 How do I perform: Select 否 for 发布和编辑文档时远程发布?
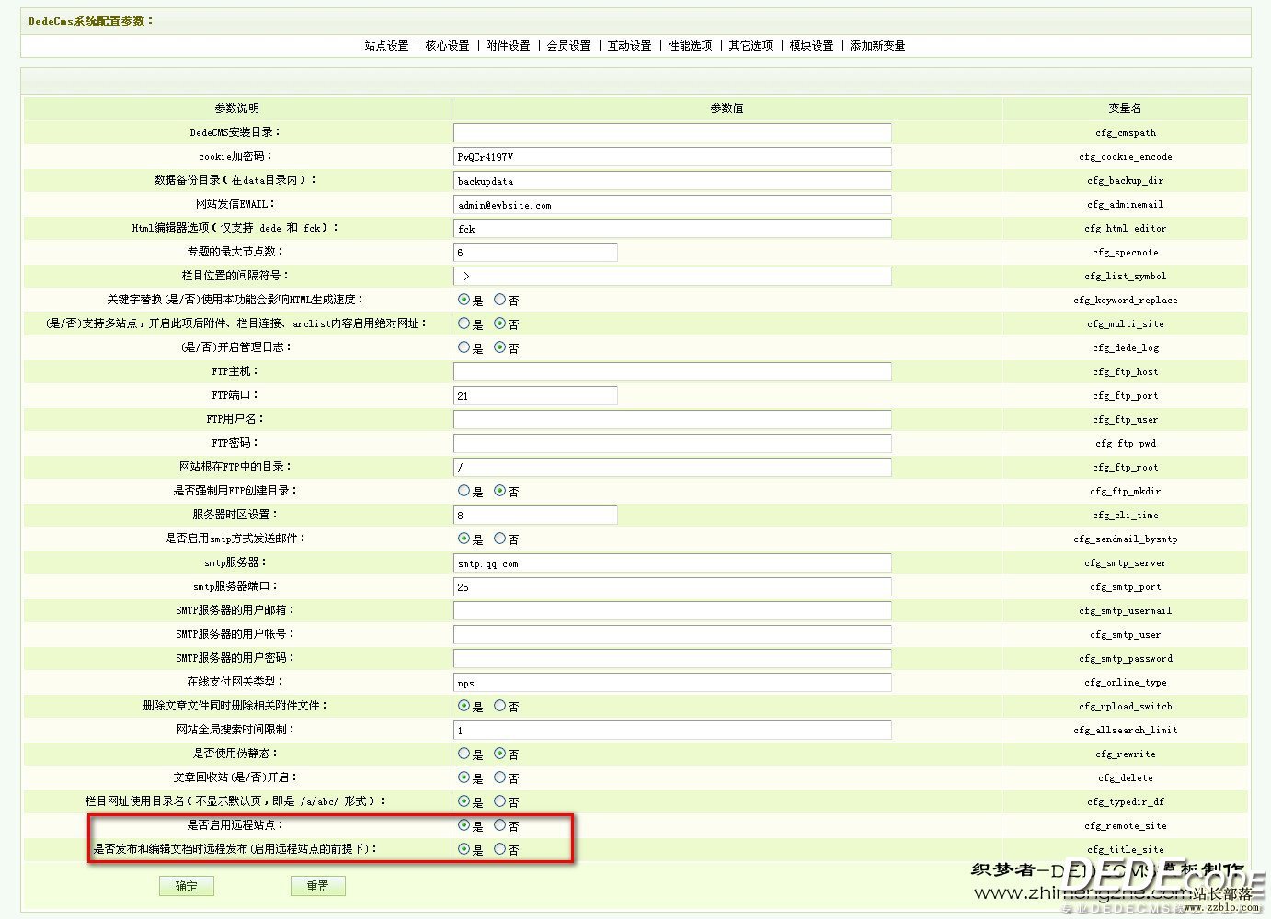tap(499, 849)
